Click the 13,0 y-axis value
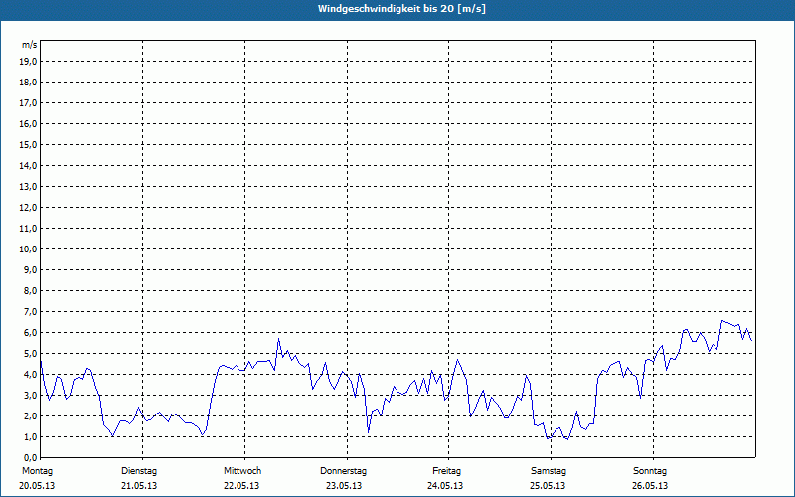This screenshot has width=795, height=497. 28,187
